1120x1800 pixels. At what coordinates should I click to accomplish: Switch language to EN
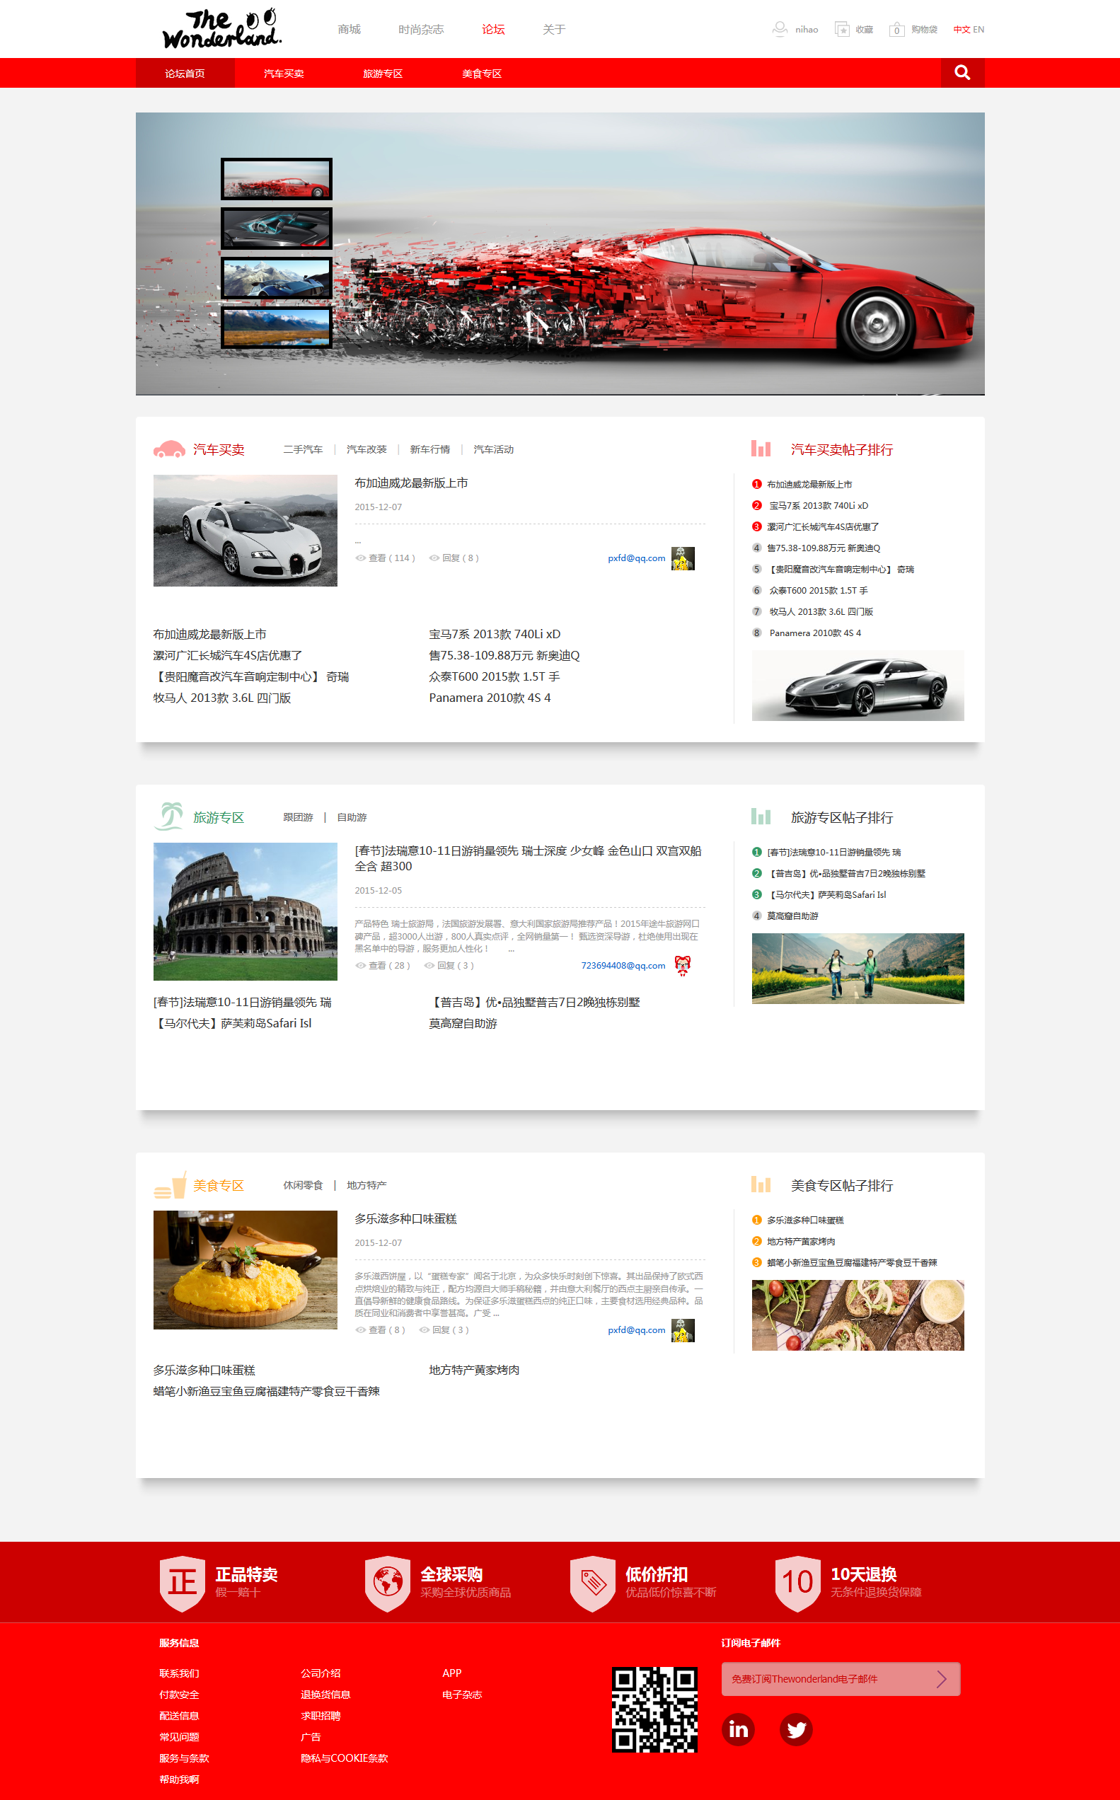(x=978, y=30)
